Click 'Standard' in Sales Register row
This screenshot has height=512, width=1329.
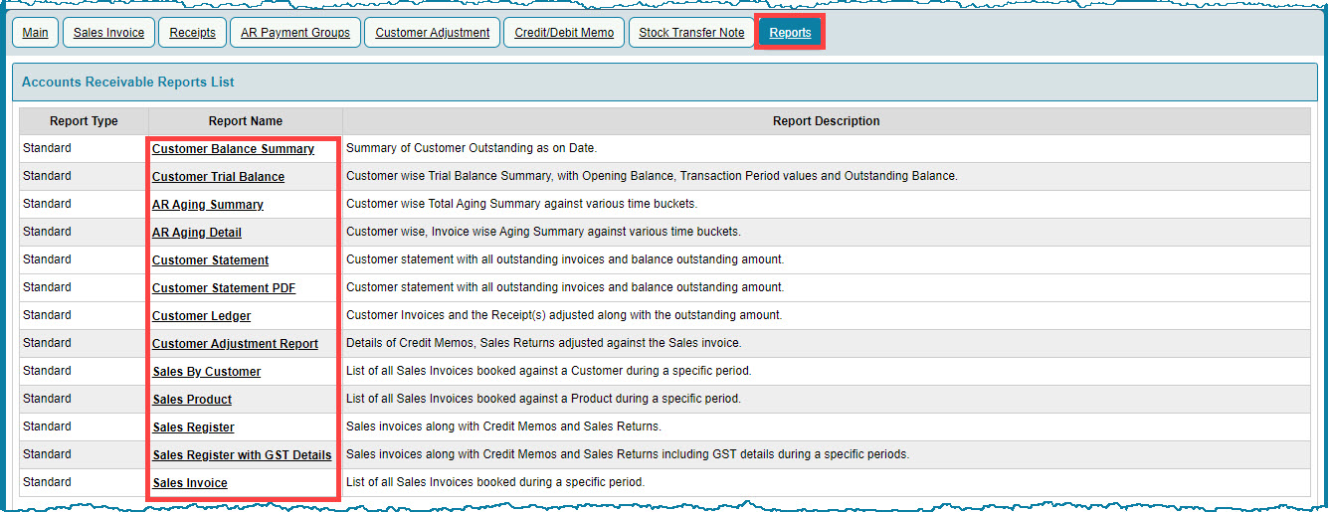tap(47, 427)
